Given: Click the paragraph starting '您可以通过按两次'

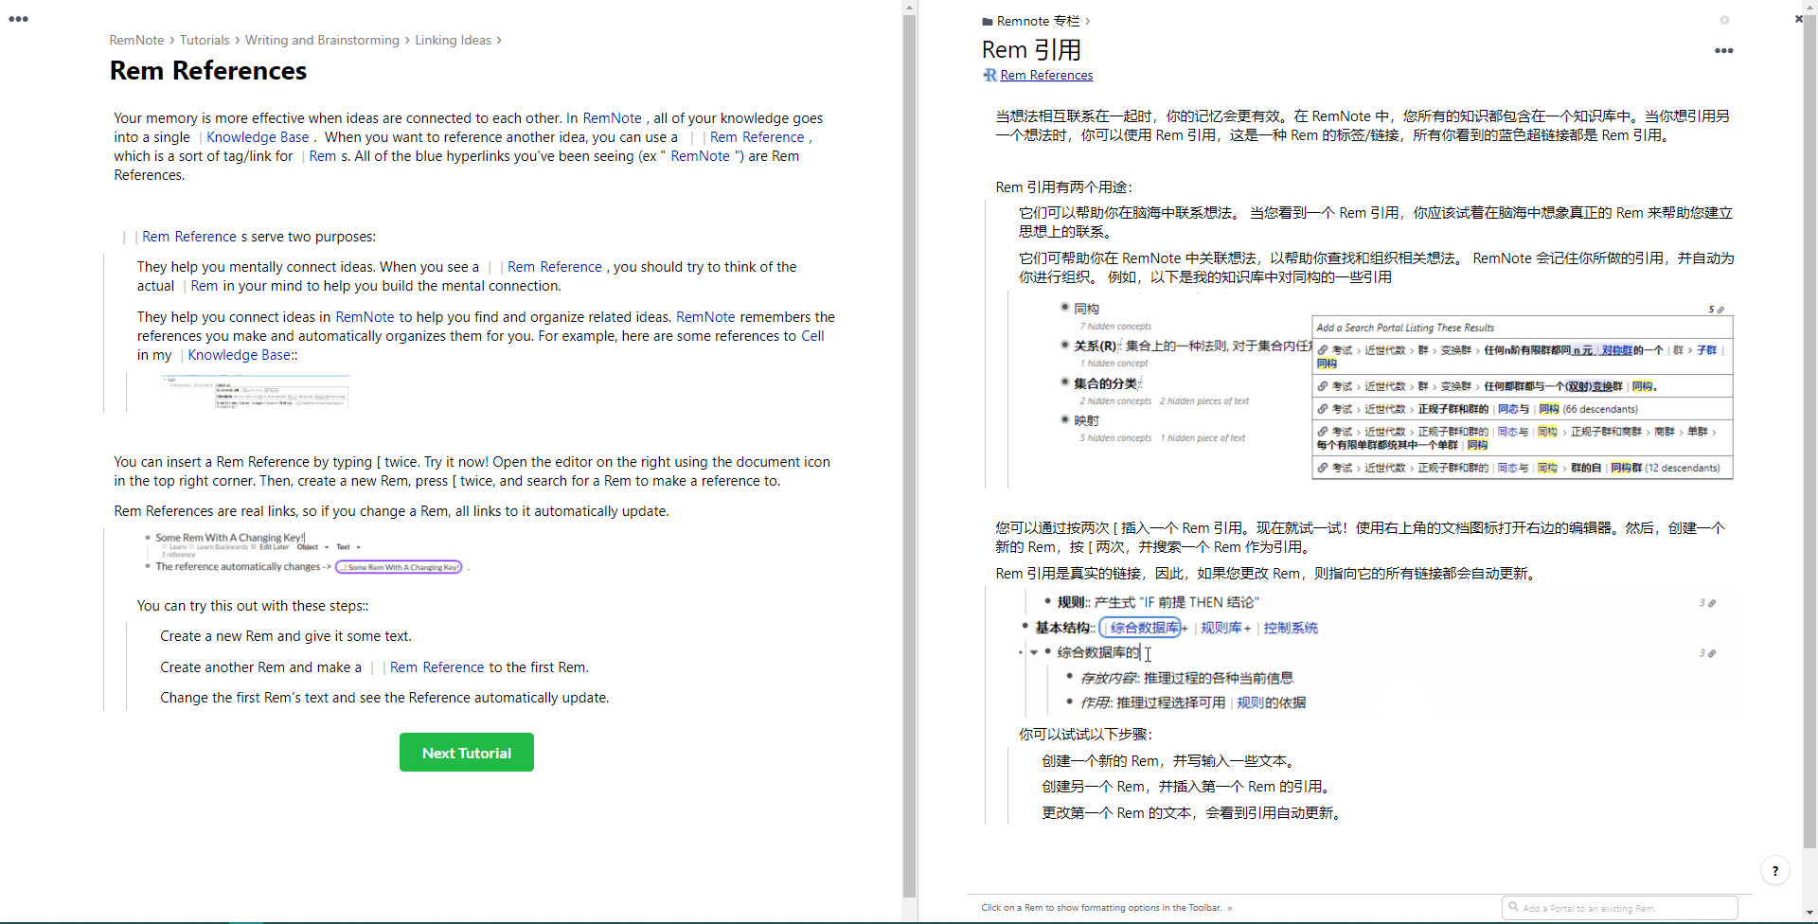Looking at the screenshot, I should [x=1361, y=538].
